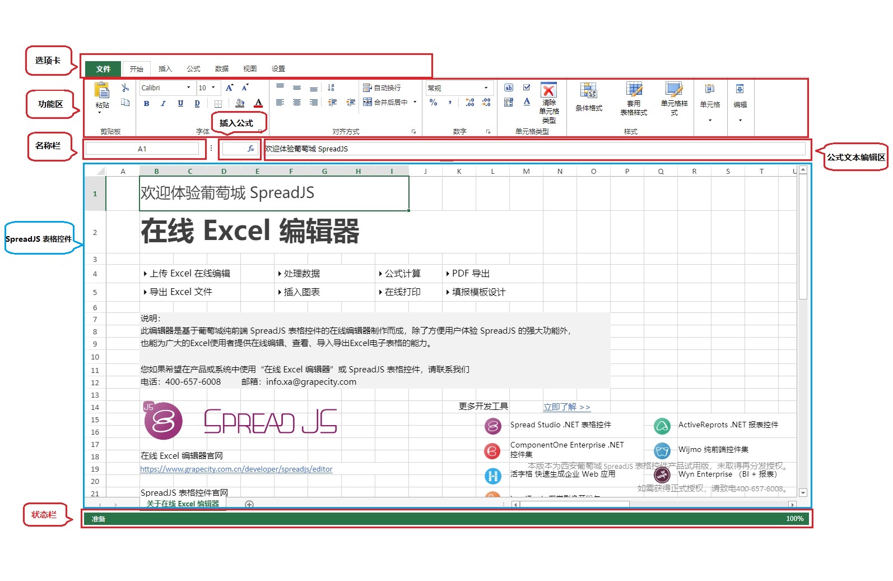Screen dimensions: 893x581
Task: Expand the 粘贴 paste options arrow
Action: (x=100, y=113)
